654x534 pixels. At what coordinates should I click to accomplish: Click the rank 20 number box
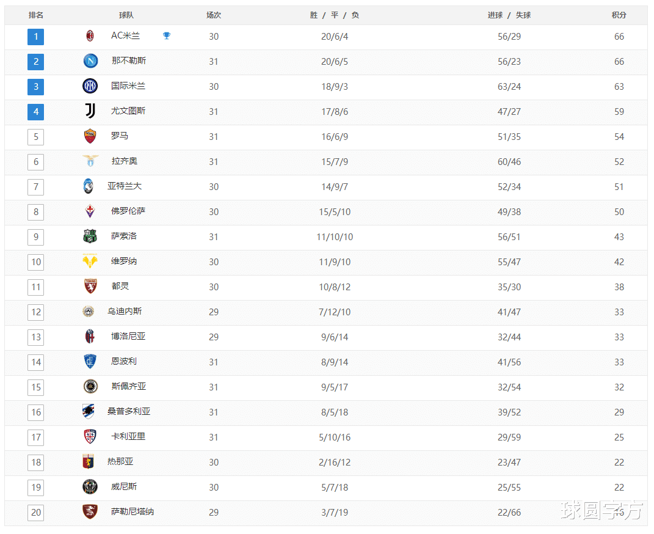[36, 512]
